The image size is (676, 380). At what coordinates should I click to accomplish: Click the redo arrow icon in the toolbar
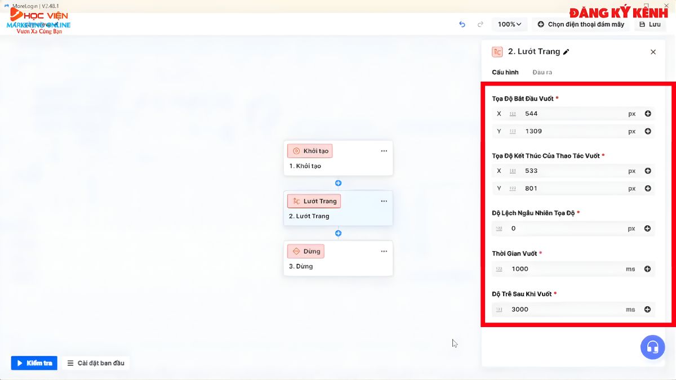pos(480,24)
